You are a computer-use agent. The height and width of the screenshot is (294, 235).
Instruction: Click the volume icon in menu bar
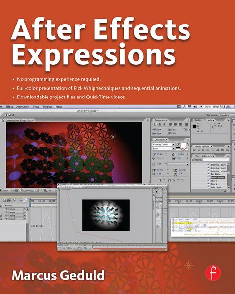click(x=195, y=107)
